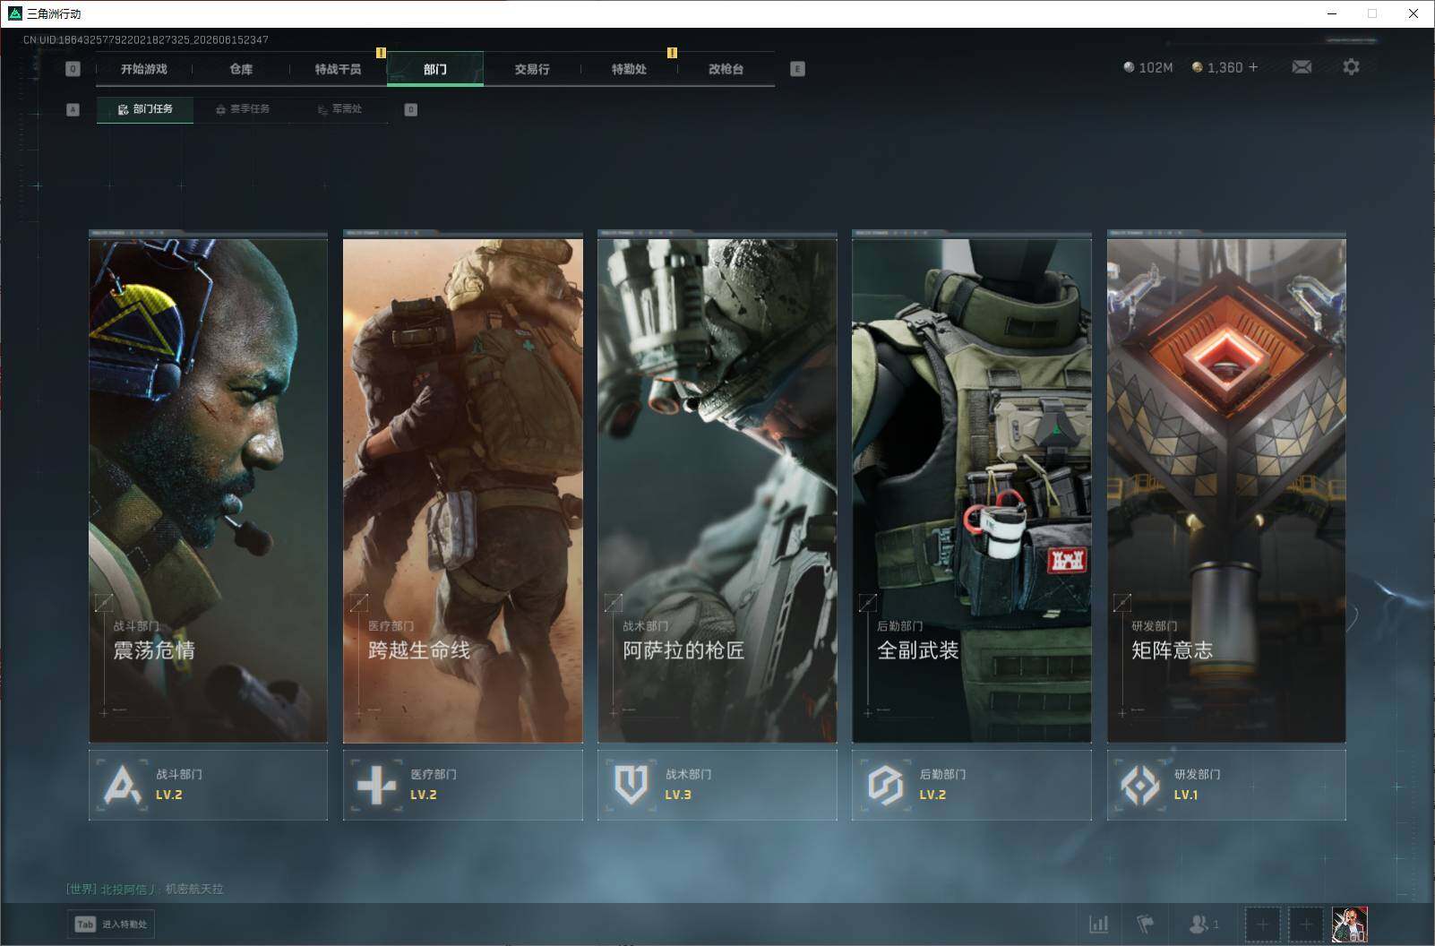
Task: Select the 研发部门 LV.1 level panel
Action: coord(1226,785)
